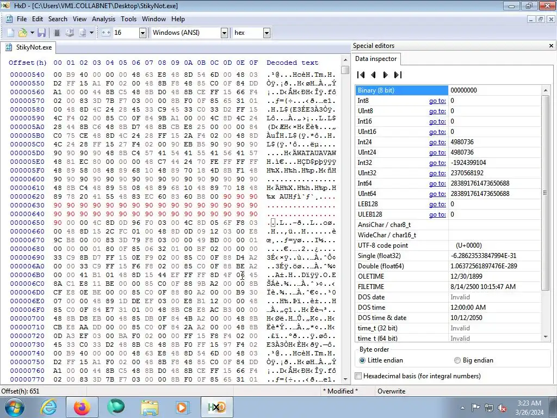Viewport: 557px width, 418px height.
Task: Click go to link for Int32
Action: pyautogui.click(x=437, y=163)
